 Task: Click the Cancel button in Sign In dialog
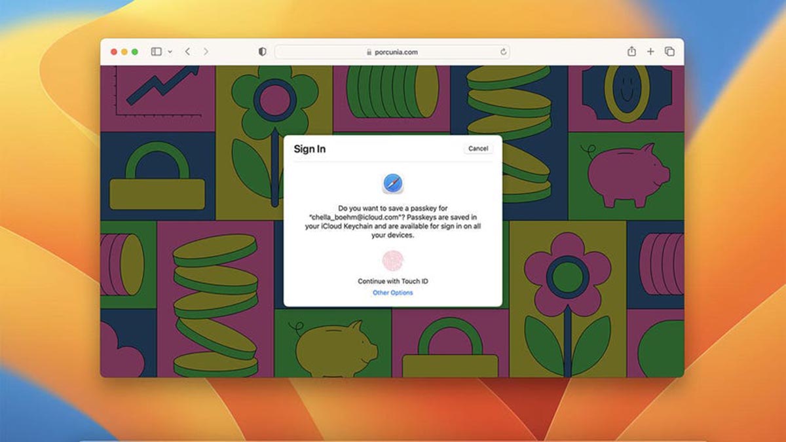point(478,149)
